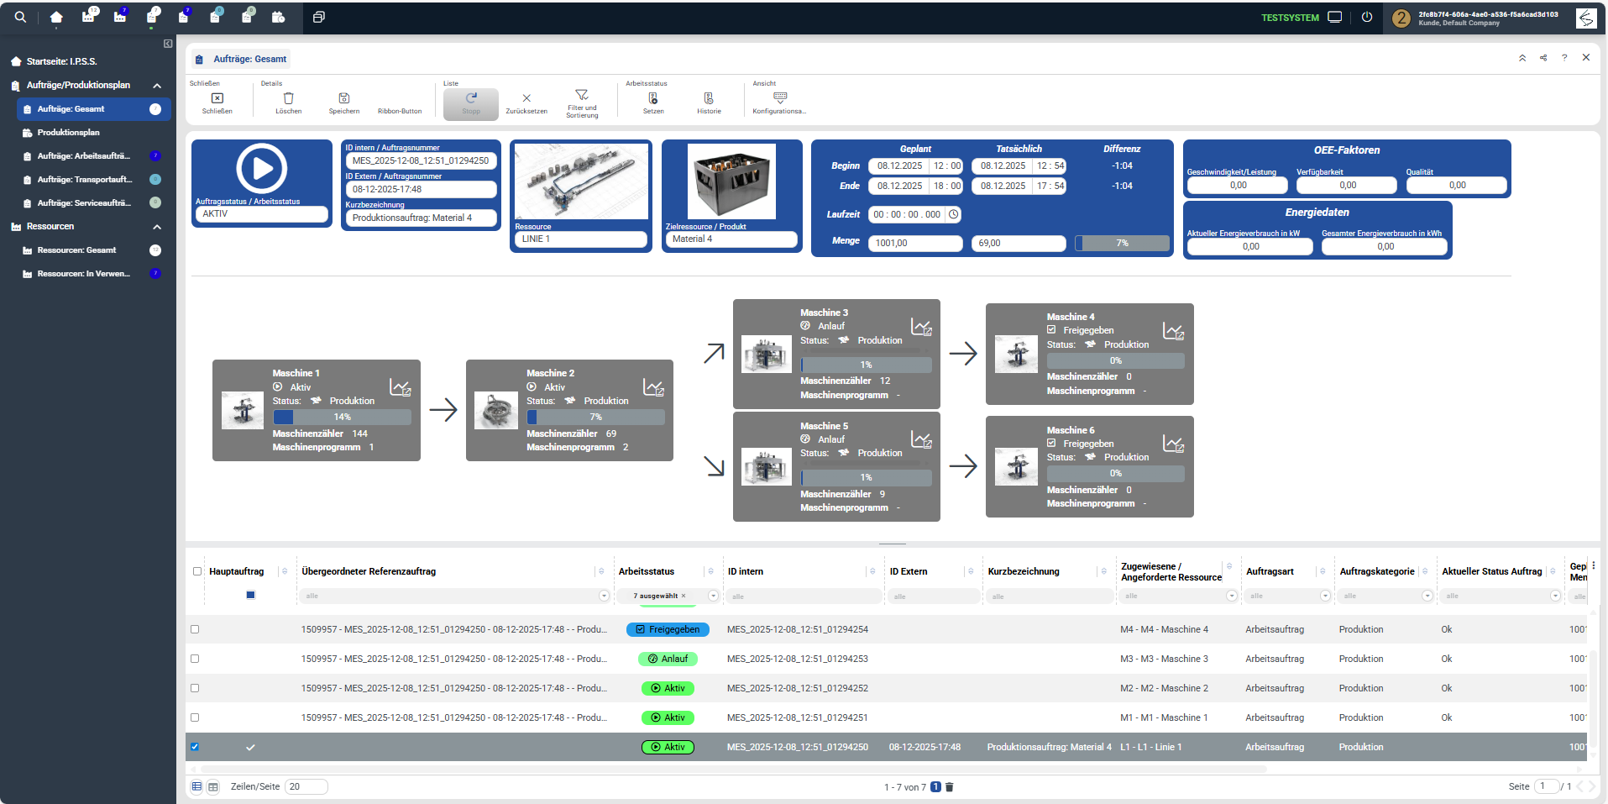Check the box for M4 - Maschine 4 row
The width and height of the screenshot is (1608, 804).
click(195, 629)
